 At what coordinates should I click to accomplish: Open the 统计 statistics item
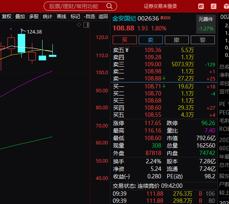point(47,17)
